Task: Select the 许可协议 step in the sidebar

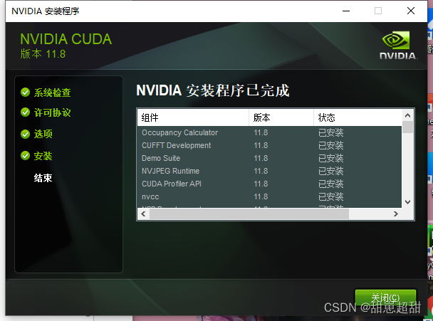Action: [52, 112]
